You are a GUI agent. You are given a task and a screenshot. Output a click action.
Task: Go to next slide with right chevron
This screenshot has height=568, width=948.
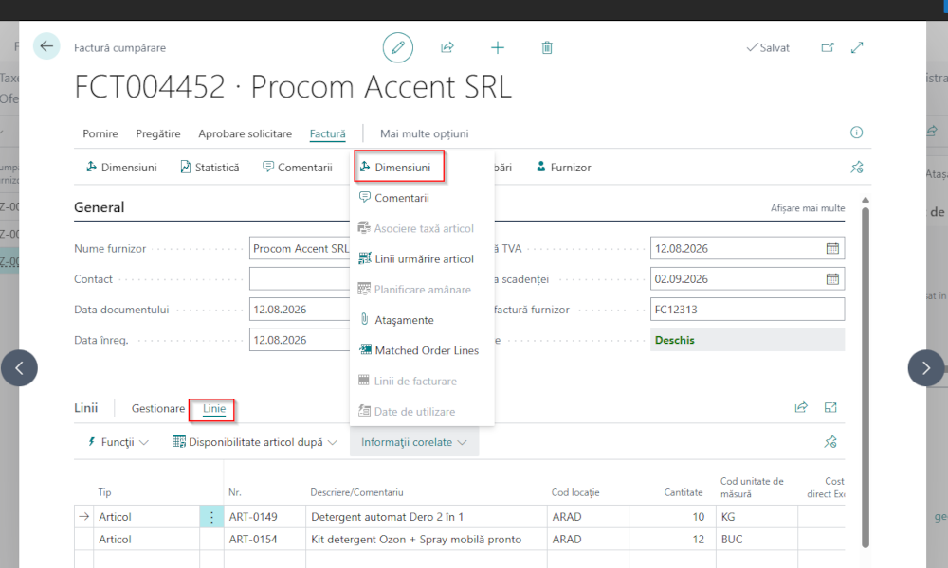coord(925,367)
